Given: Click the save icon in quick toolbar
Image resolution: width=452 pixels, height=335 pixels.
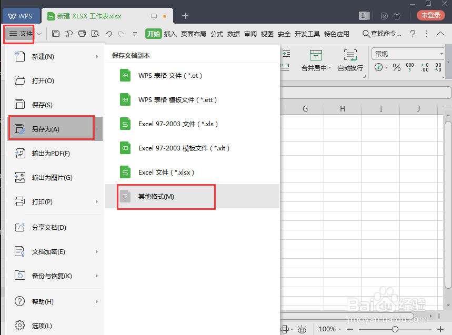Looking at the screenshot, I should point(56,34).
